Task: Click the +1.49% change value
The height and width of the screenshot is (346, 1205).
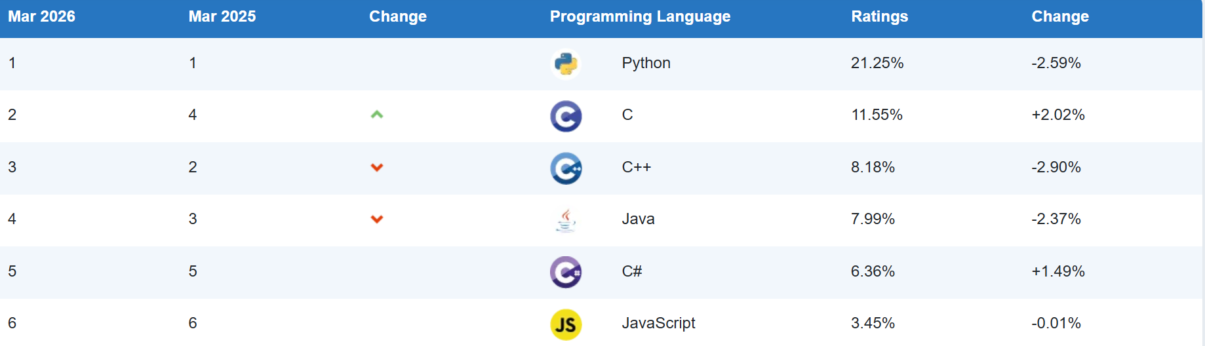Action: click(x=1058, y=271)
